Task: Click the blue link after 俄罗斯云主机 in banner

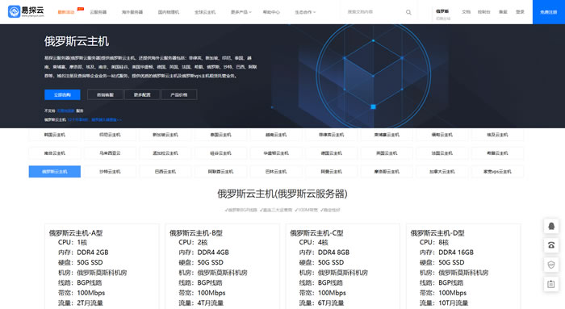Action: [x=94, y=119]
